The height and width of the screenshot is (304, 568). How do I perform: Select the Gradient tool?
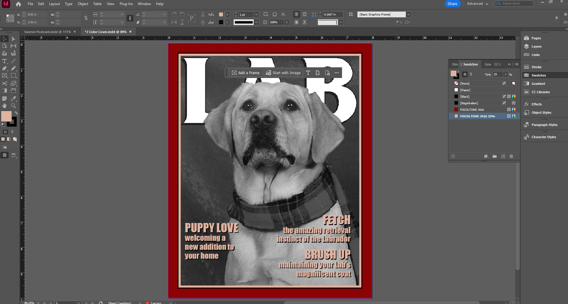click(4, 91)
